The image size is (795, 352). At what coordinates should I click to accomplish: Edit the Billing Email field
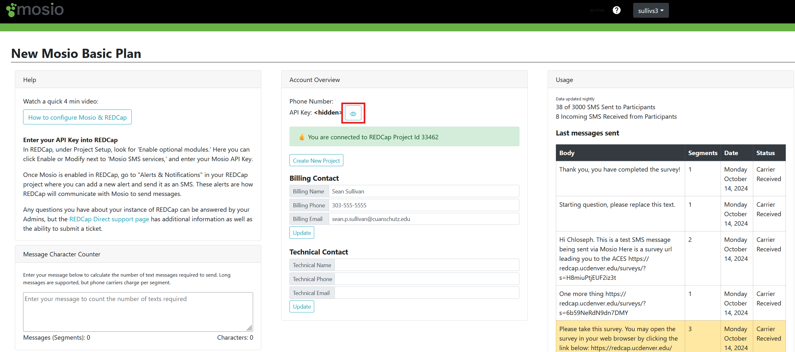click(x=424, y=219)
